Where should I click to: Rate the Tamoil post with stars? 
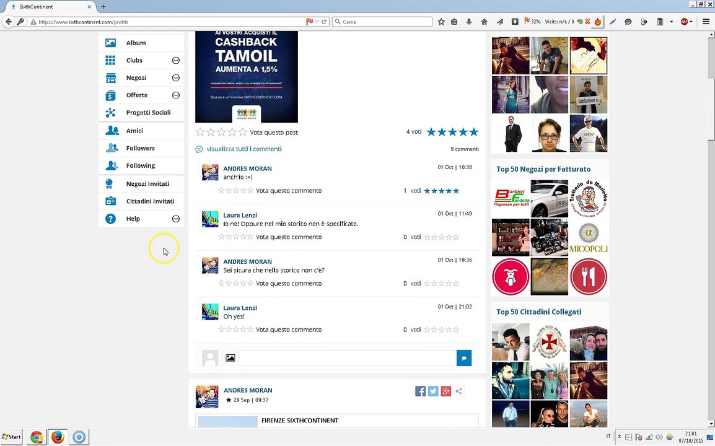coord(221,132)
